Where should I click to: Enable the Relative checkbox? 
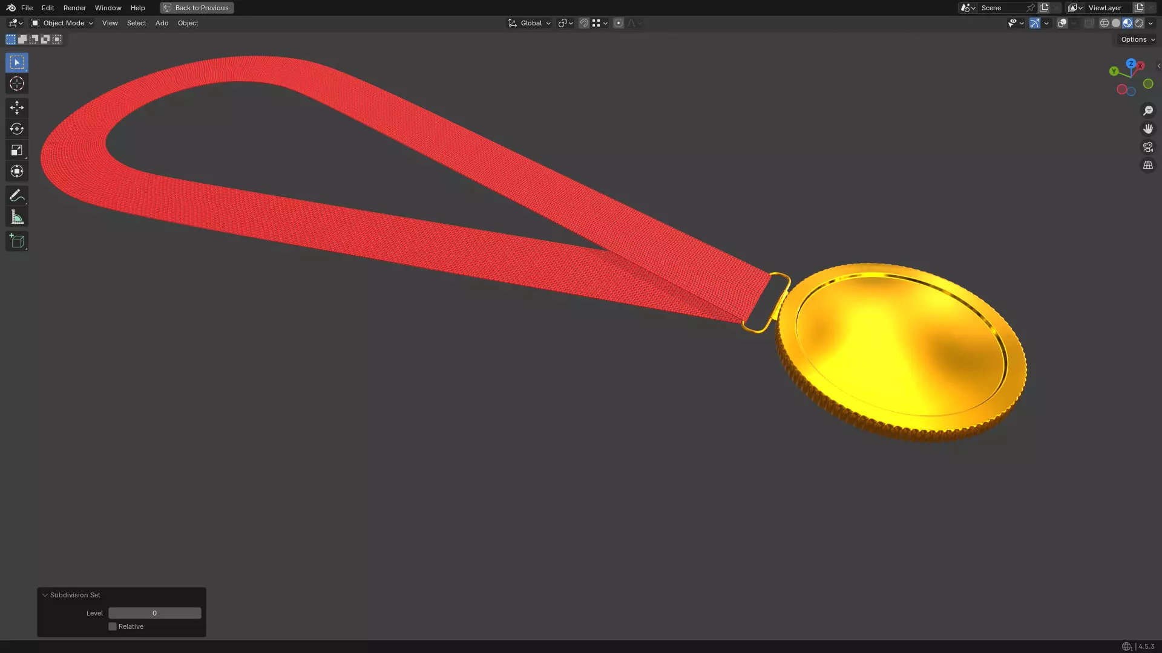[113, 626]
